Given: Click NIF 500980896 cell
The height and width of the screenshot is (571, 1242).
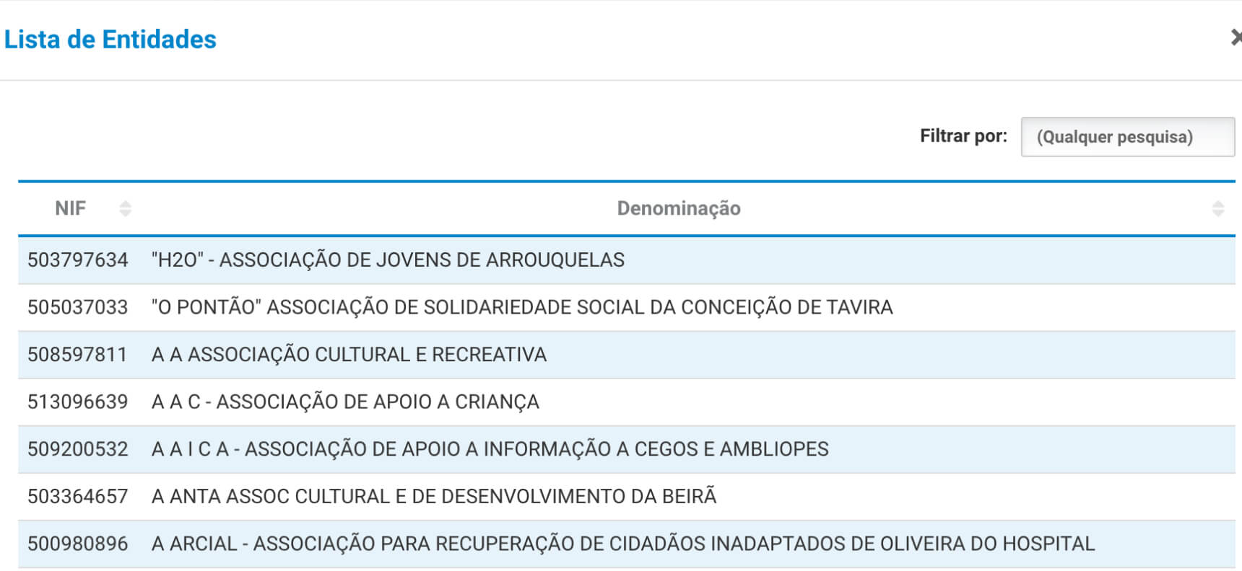Looking at the screenshot, I should click(x=78, y=544).
